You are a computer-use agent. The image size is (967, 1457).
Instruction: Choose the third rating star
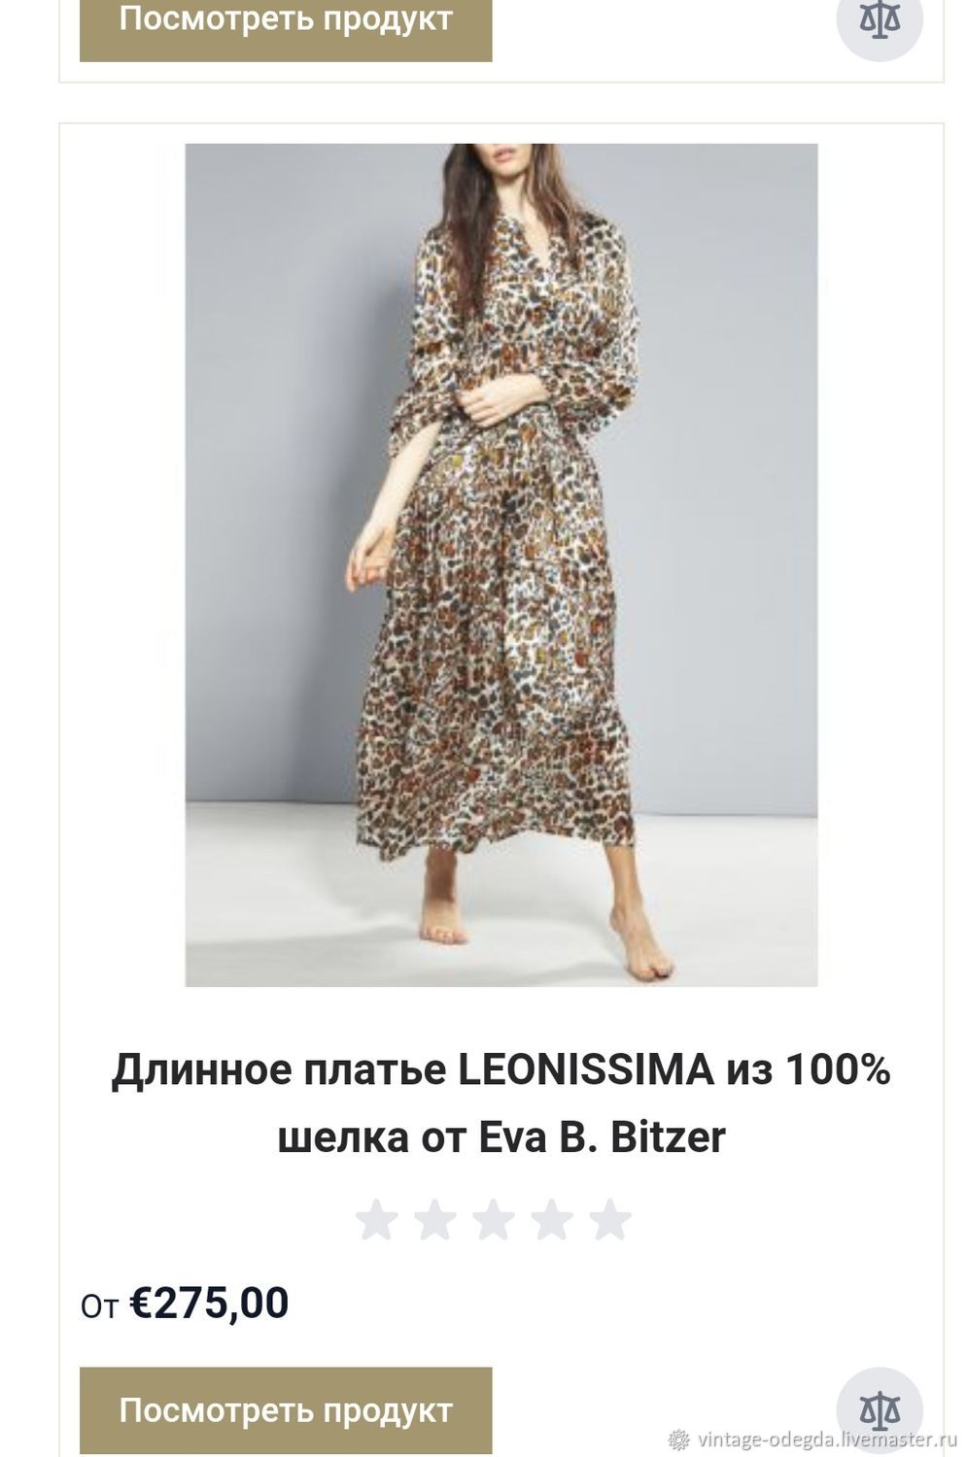coord(493,1220)
